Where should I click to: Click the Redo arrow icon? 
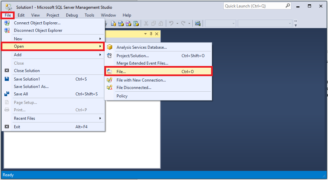(183, 23)
